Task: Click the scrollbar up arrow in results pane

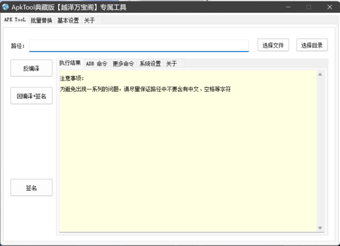Action: coord(320,74)
